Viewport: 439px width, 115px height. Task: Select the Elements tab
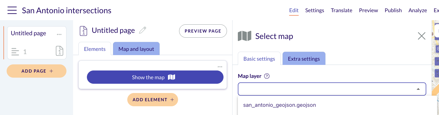[95, 49]
